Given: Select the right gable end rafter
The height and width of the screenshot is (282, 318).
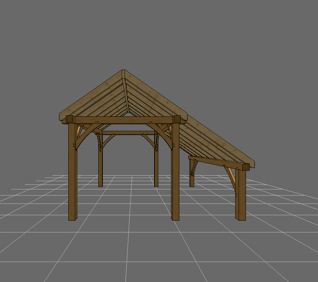Looking at the screenshot, I should (x=155, y=94).
